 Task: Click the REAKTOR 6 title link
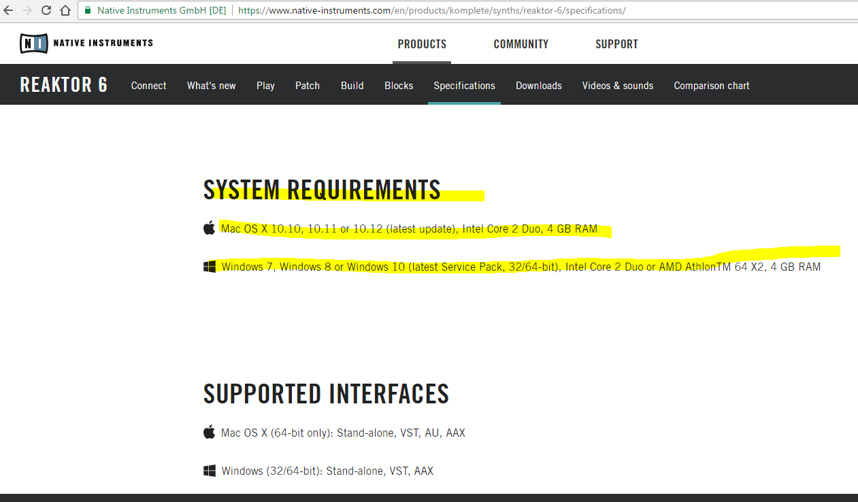64,85
